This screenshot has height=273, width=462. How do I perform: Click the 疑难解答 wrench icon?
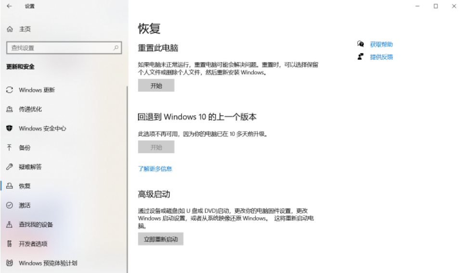click(x=10, y=167)
